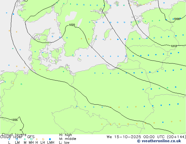Click the blue plus legend symbol for L
The width and height of the screenshot is (186, 144).
(9, 139)
